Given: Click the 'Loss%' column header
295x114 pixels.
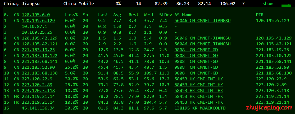Looking at the screenshot, I should [71, 15].
